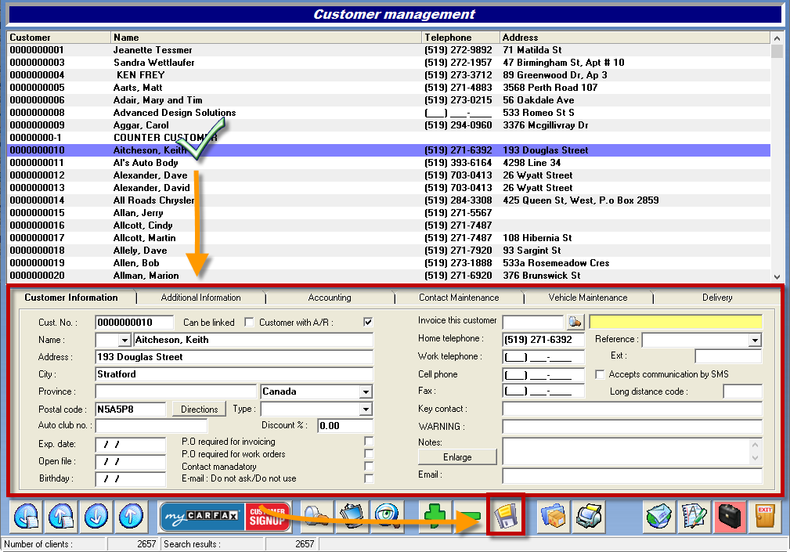This screenshot has height=552, width=790.
Task: Click the WARNING input field
Action: 633,427
